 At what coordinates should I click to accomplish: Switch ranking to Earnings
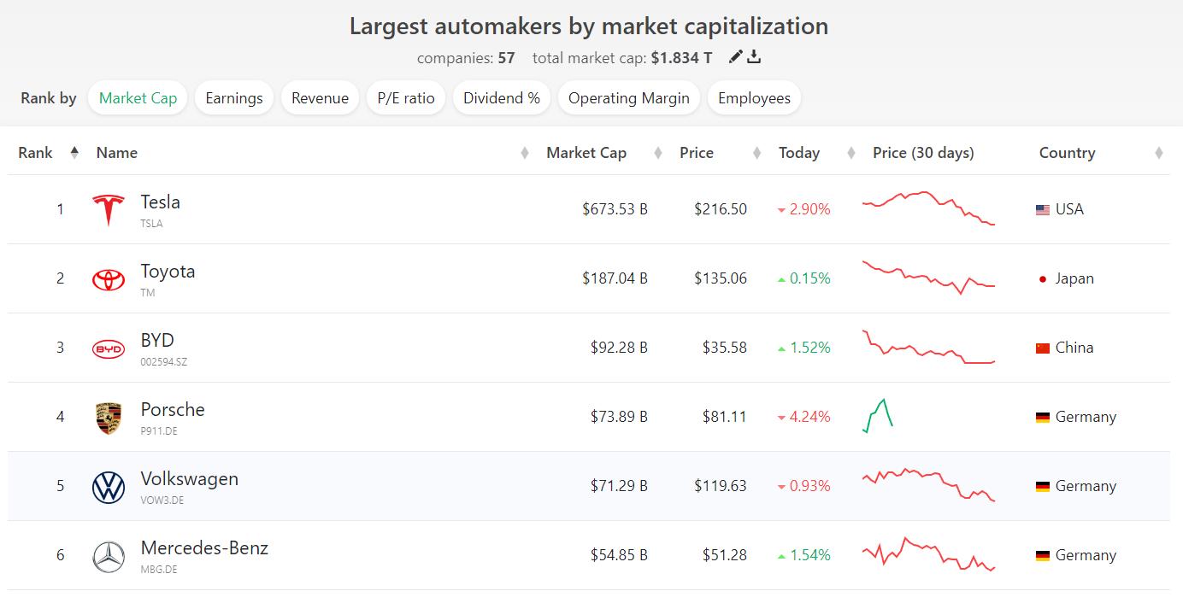[x=234, y=98]
